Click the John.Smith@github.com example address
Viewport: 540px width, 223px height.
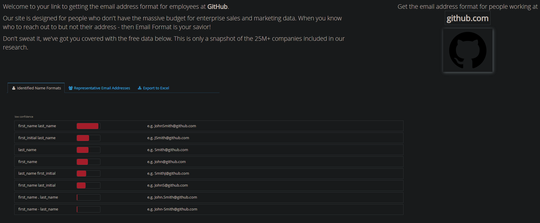click(x=176, y=197)
